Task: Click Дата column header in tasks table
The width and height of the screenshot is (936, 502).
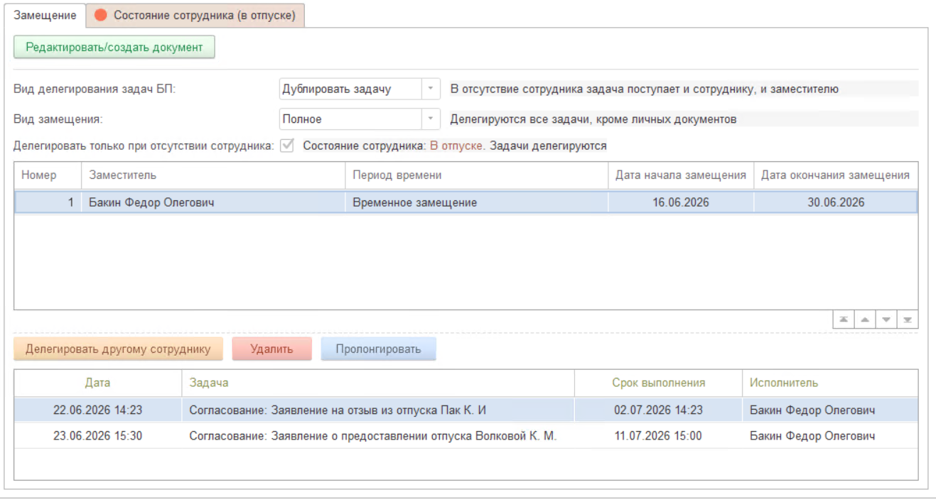Action: (x=98, y=383)
